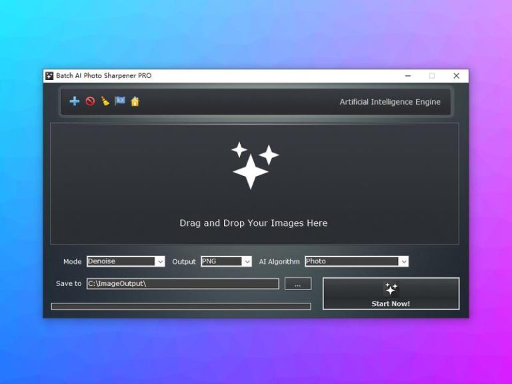Click the AI Algorithm label
Image resolution: width=512 pixels, height=384 pixels.
click(279, 261)
